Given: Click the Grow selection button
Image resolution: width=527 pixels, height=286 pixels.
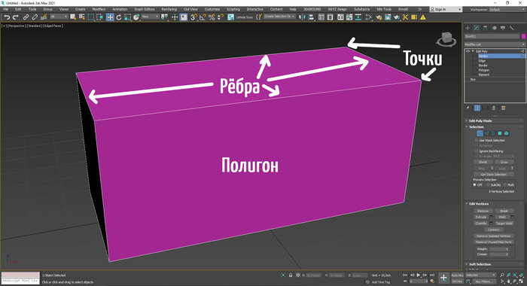Looking at the screenshot, I should click(504, 162).
